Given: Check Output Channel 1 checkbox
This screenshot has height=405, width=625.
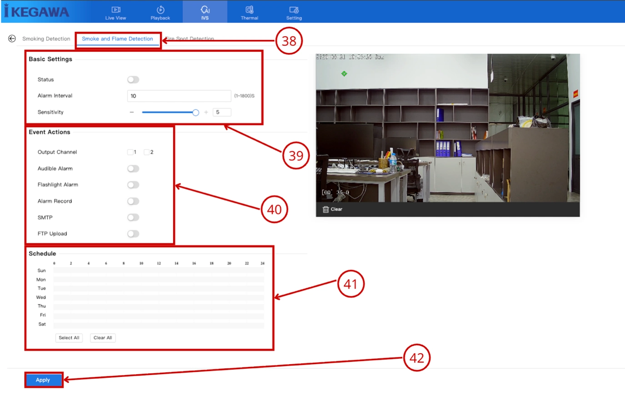Looking at the screenshot, I should pos(130,152).
